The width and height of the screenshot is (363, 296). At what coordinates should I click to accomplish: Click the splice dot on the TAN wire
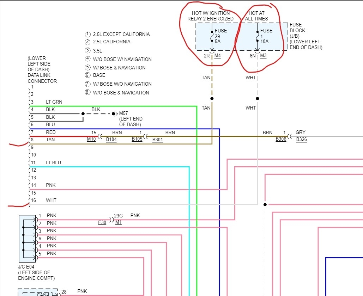tap(212, 99)
